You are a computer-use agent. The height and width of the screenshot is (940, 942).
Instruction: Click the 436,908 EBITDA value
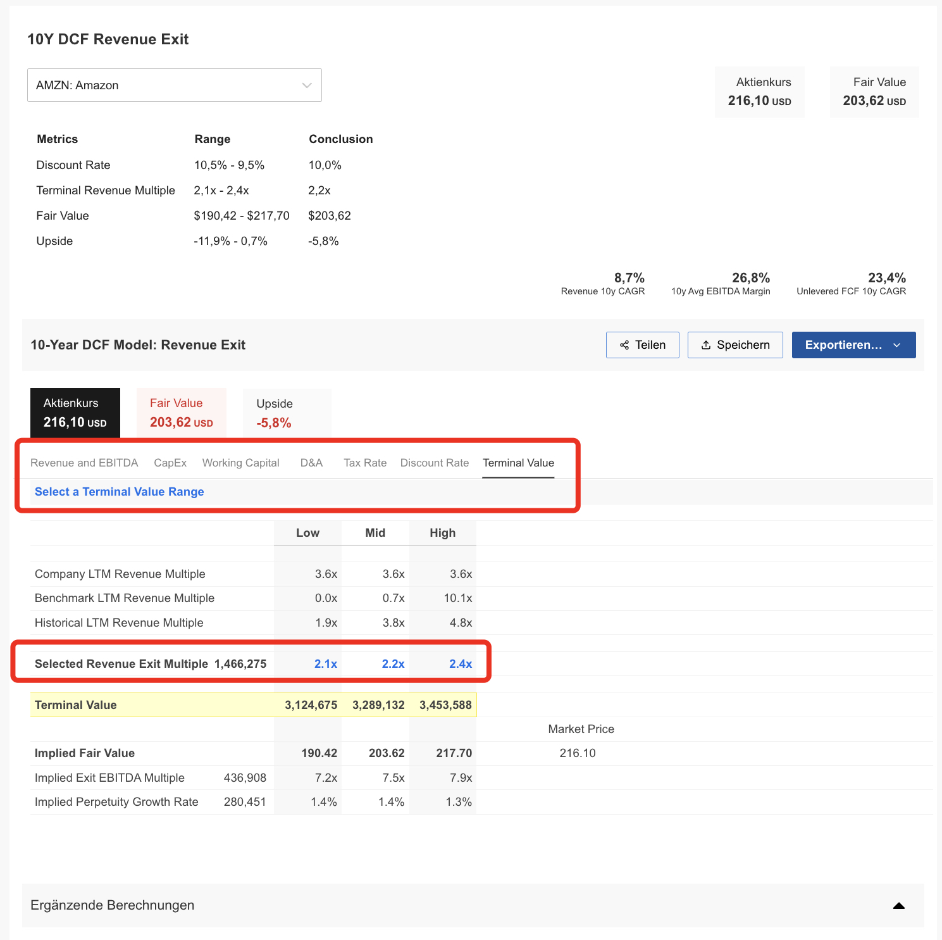point(245,778)
